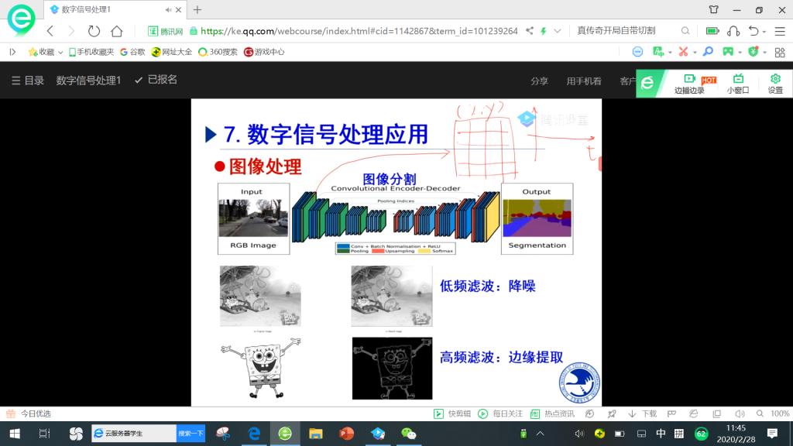The width and height of the screenshot is (793, 446).
Task: Open the Windows Start menu
Action: pyautogui.click(x=15, y=434)
